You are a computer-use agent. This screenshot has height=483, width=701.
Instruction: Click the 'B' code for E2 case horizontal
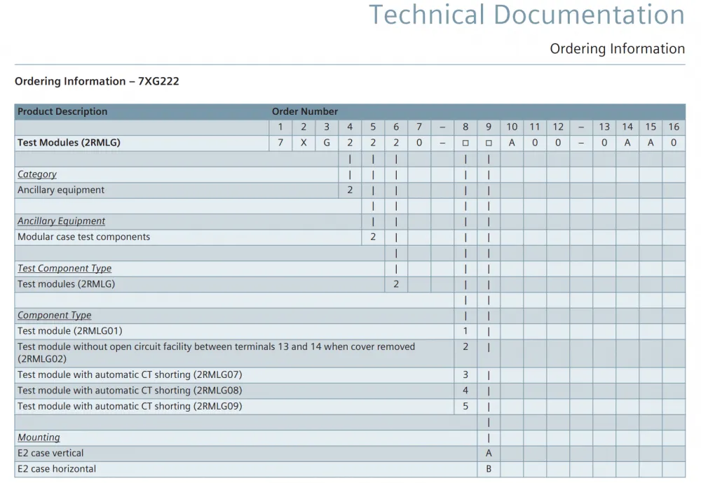pyautogui.click(x=489, y=469)
